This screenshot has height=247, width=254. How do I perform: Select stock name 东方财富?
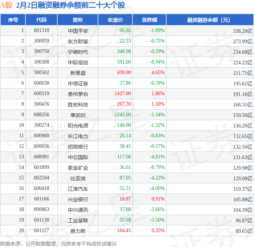pyautogui.click(x=78, y=41)
